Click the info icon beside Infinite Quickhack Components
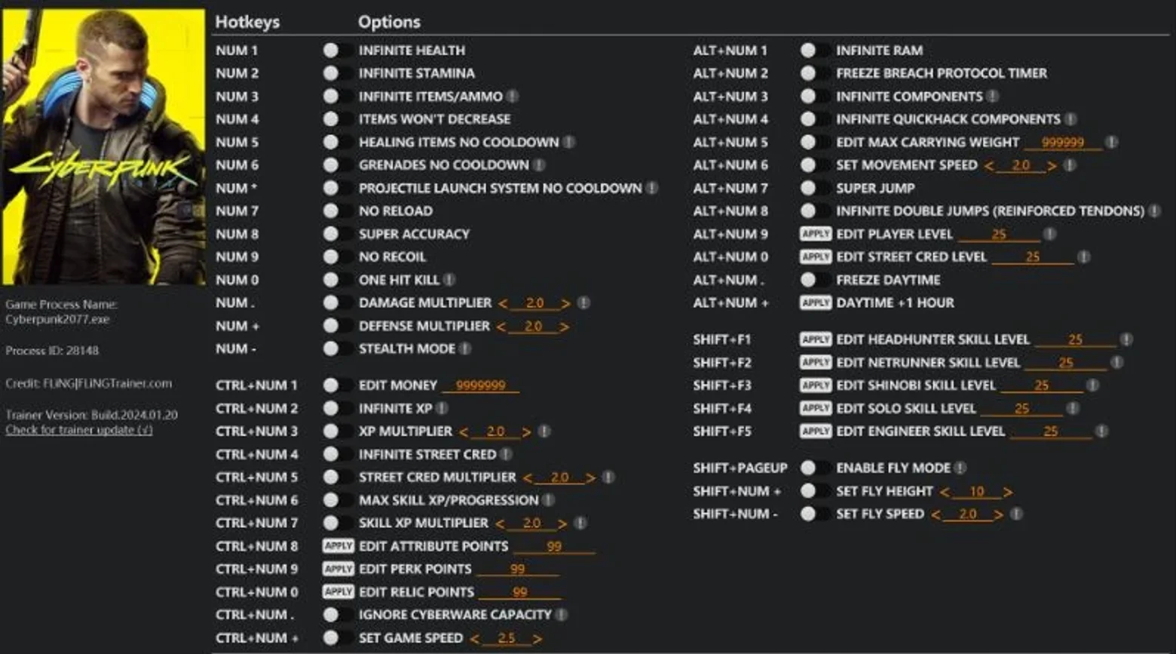1176x654 pixels. coord(1070,119)
